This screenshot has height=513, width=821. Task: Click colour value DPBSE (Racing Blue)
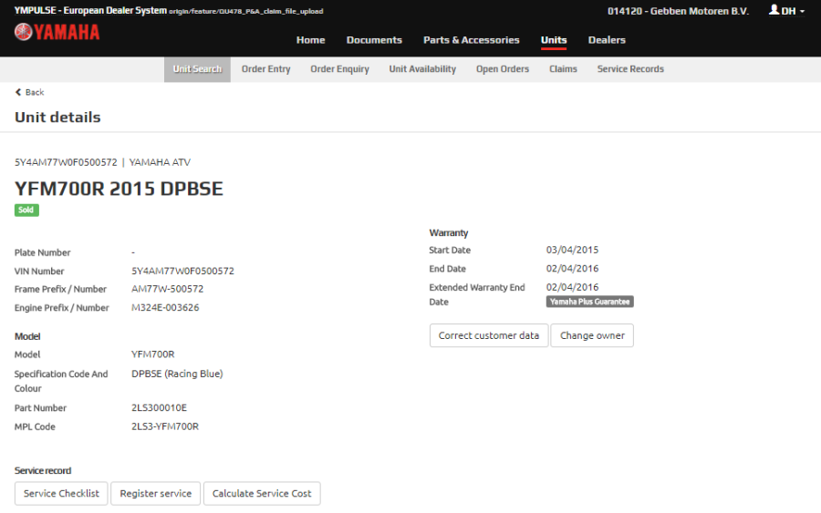click(x=177, y=374)
